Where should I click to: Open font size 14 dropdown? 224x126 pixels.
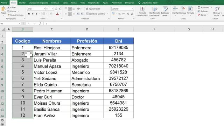click(53, 9)
